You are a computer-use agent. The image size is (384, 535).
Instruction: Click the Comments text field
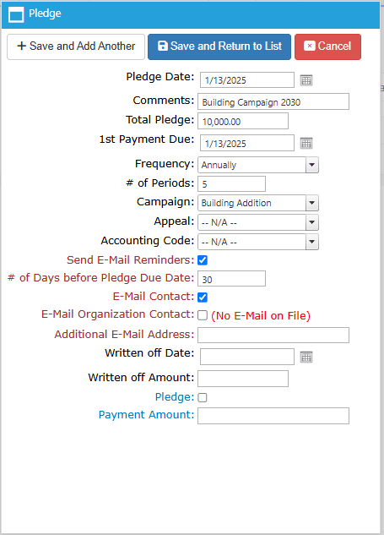click(273, 101)
